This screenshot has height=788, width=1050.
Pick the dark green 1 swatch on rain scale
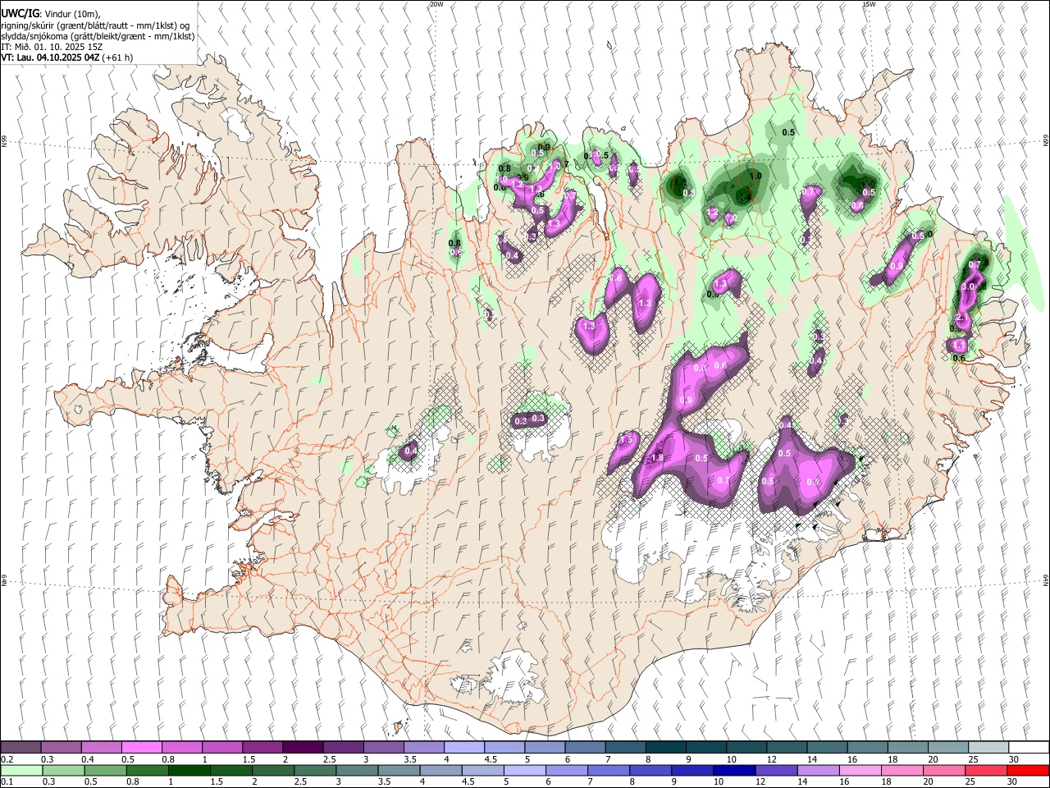(x=189, y=770)
